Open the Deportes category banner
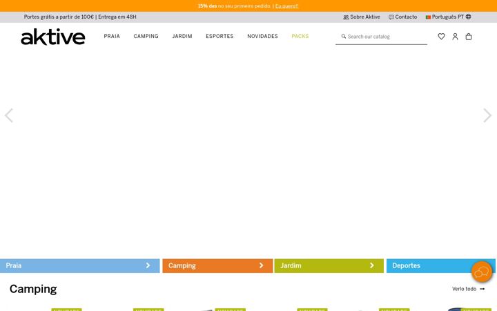The height and width of the screenshot is (311, 497). pos(441,265)
